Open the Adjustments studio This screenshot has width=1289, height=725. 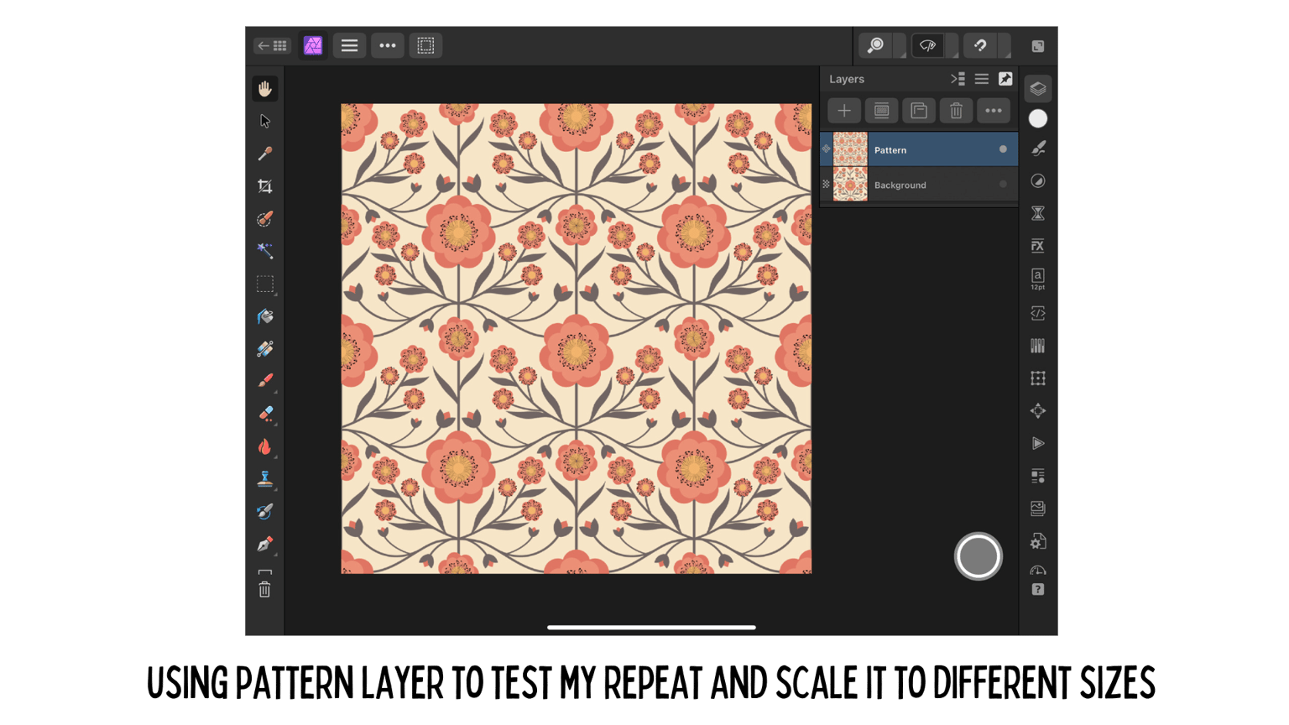(1038, 181)
